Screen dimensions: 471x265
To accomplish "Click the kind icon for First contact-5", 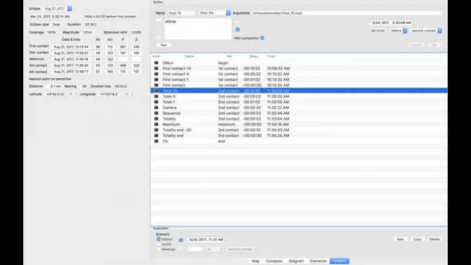I will coord(156,74).
